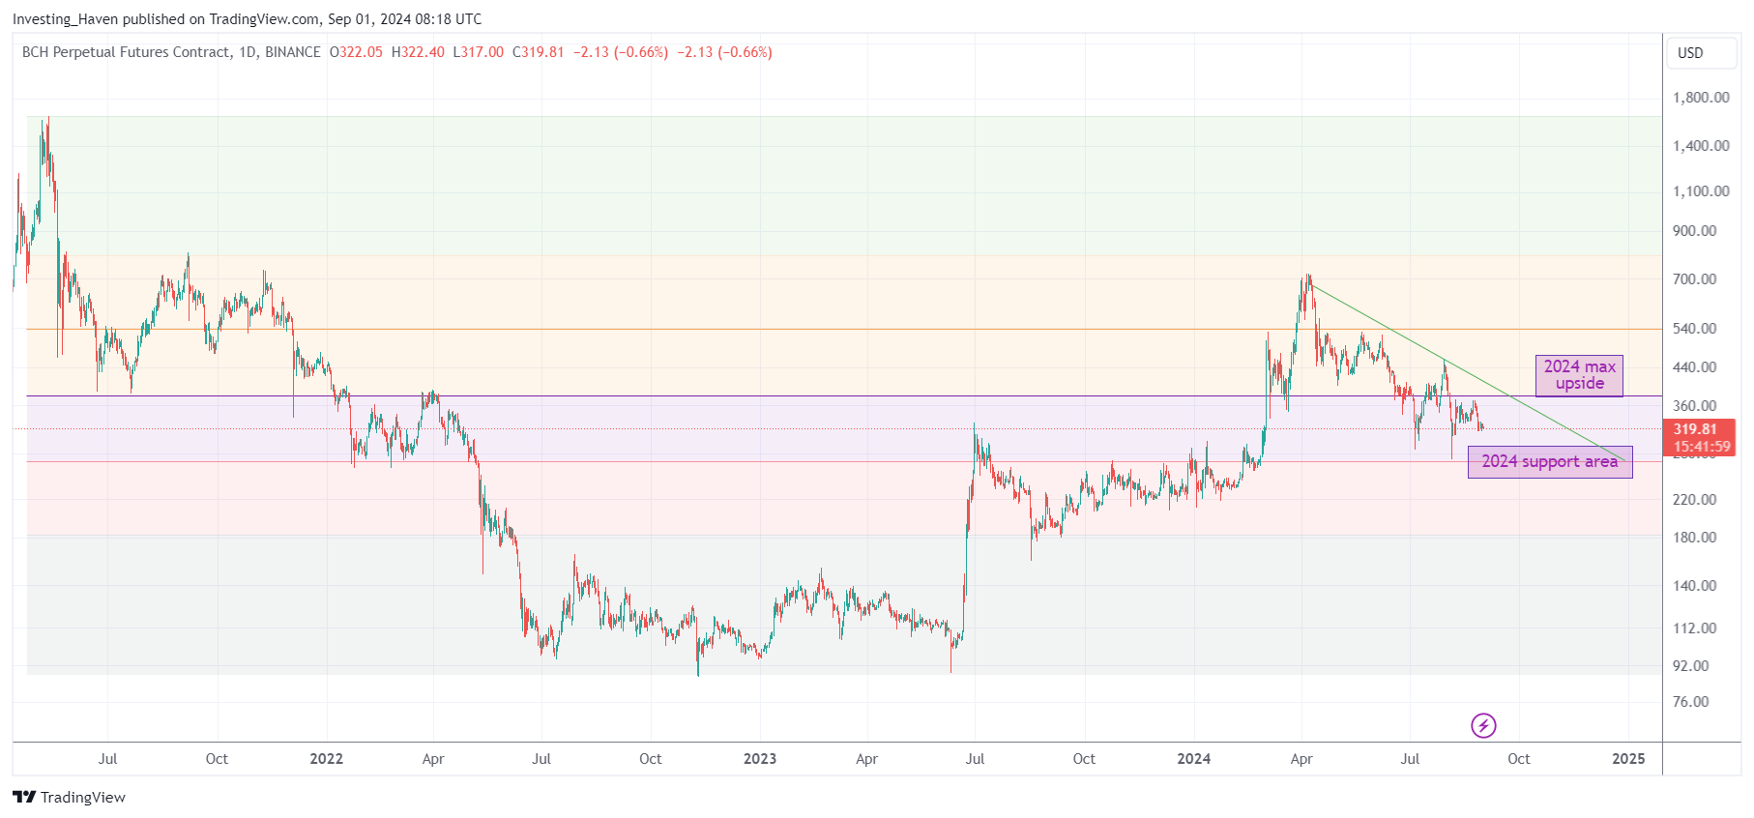Click the 700.00 price axis label
Viewport: 1754px width, 818px height.
(1695, 279)
